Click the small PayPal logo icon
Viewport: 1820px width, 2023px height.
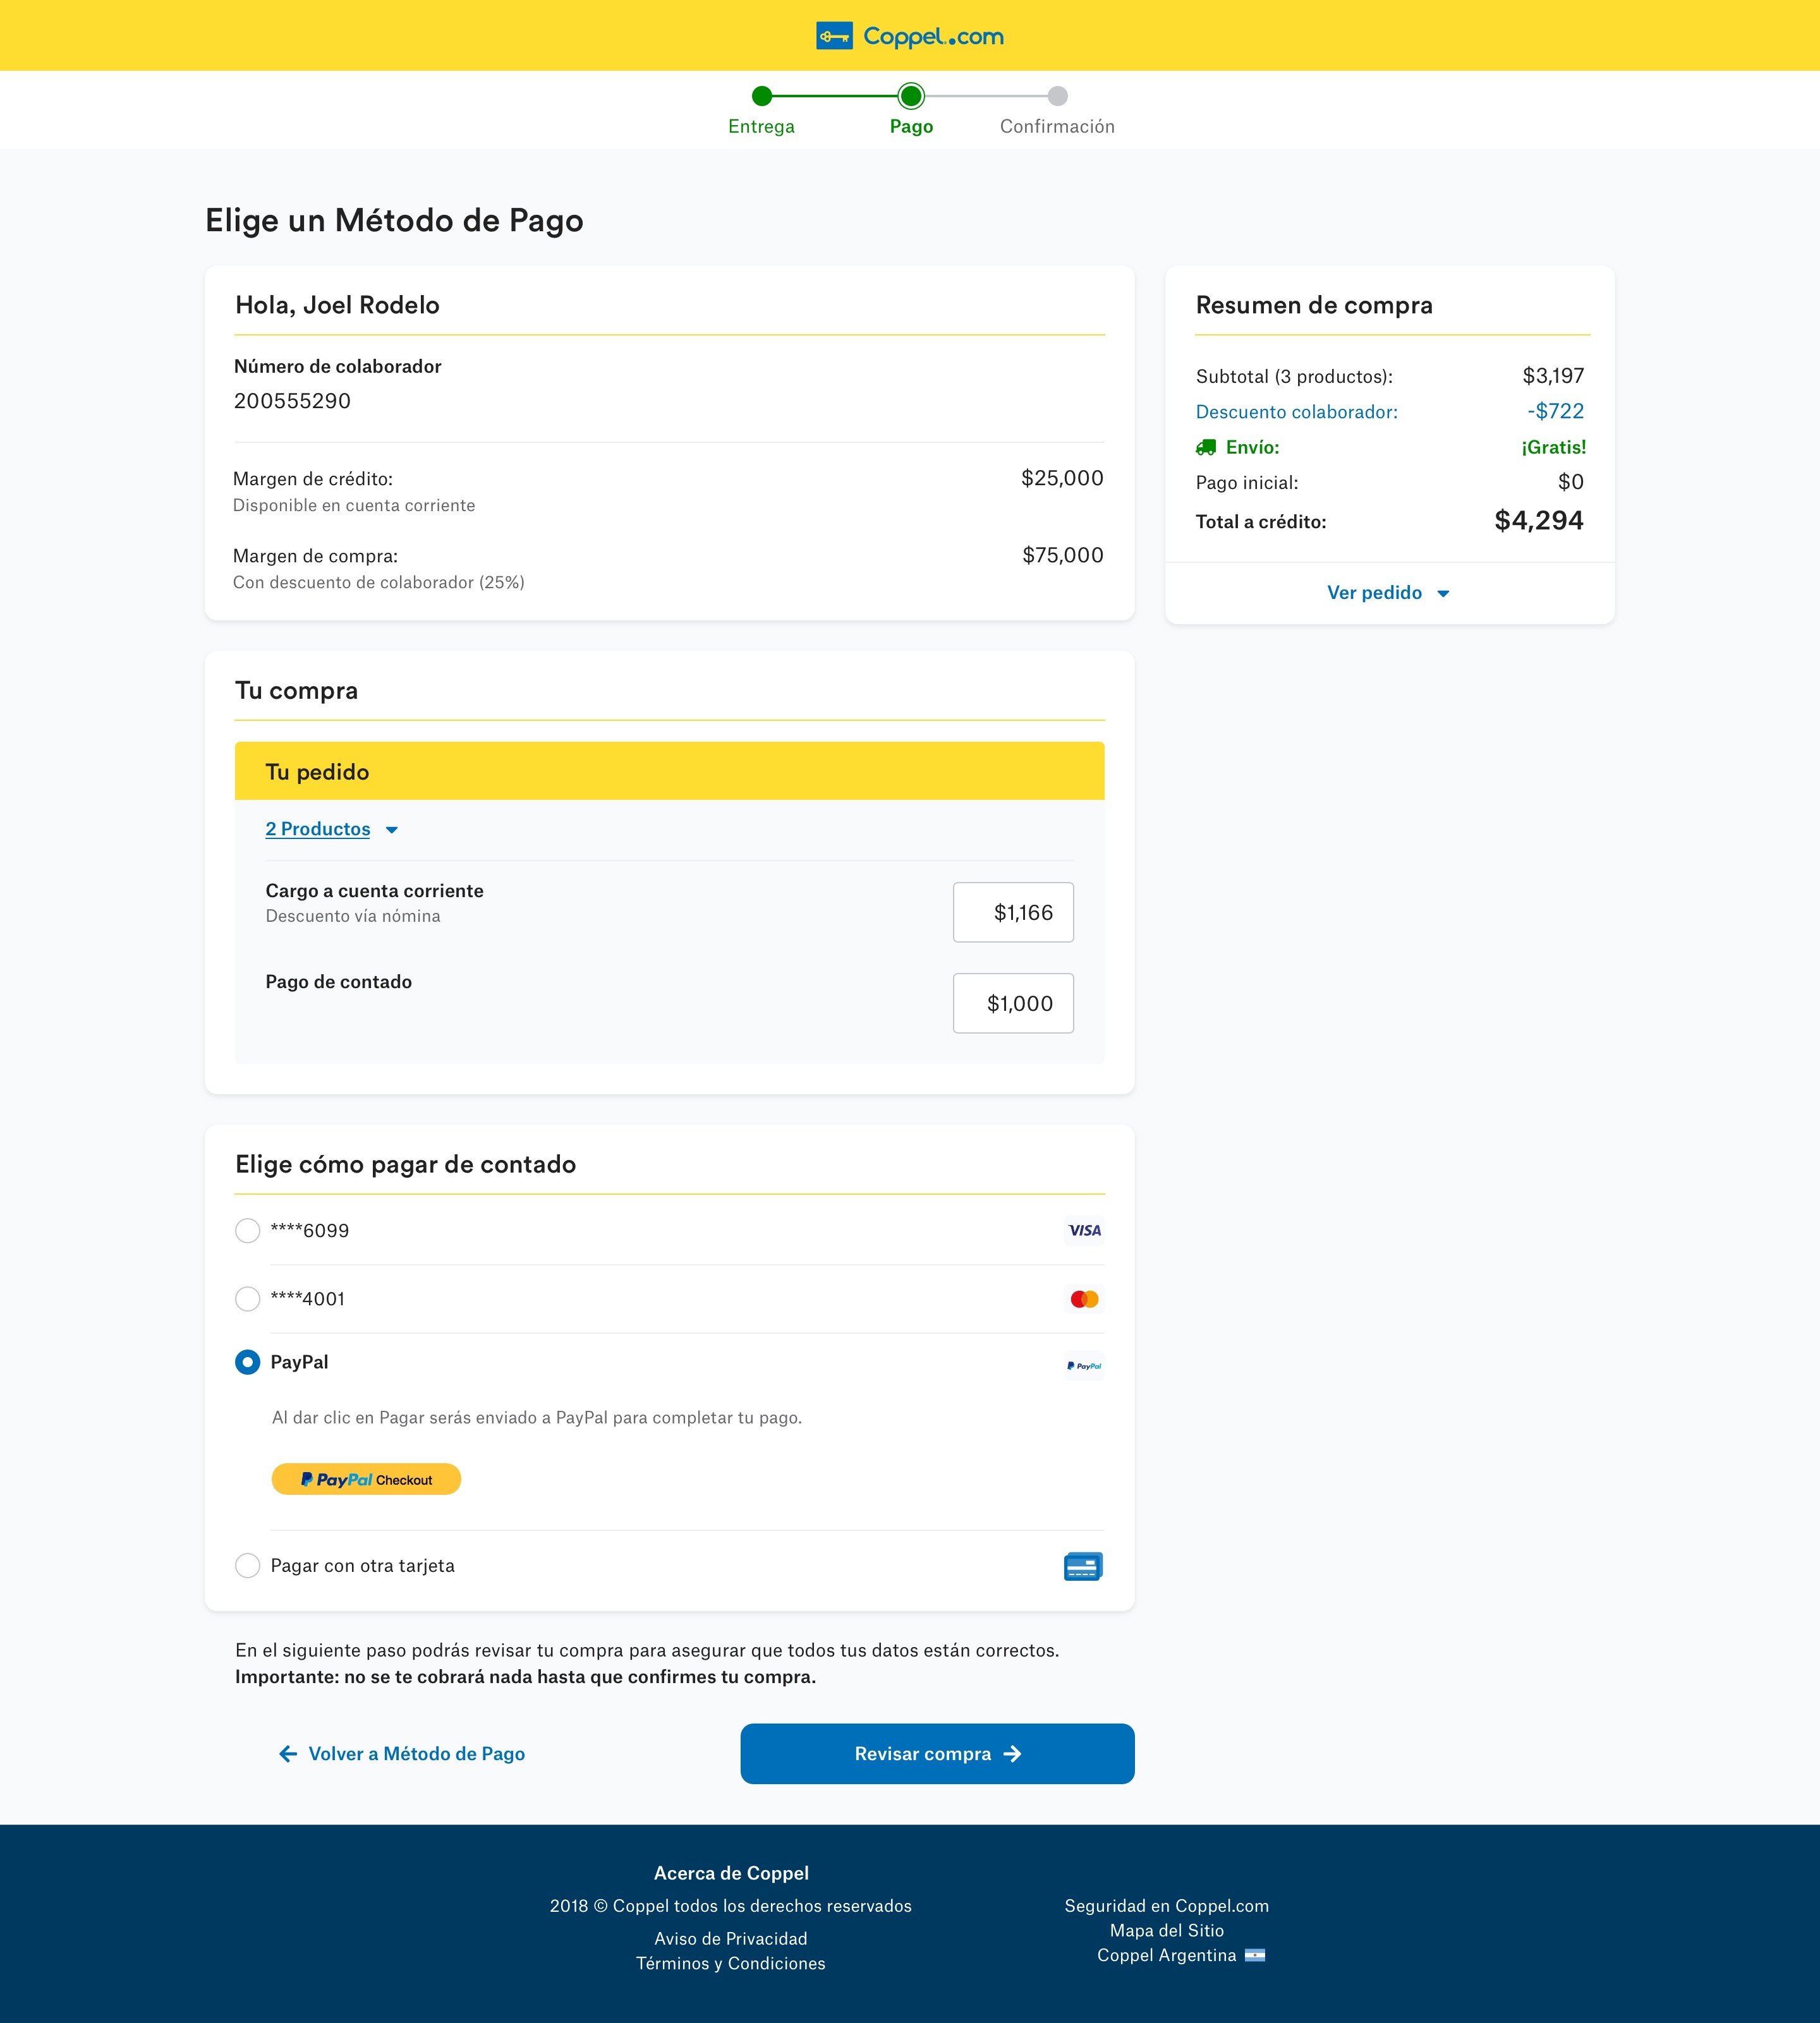point(1084,1365)
